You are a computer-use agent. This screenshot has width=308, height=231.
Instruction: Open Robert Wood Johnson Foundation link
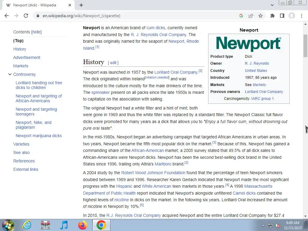pyautogui.click(x=153, y=173)
